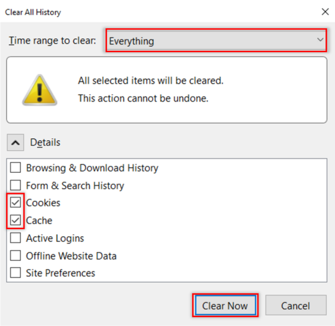Viewport: 335px width, 326px height.
Task: Enable Browsing & Download History checkbox
Action: (16, 167)
